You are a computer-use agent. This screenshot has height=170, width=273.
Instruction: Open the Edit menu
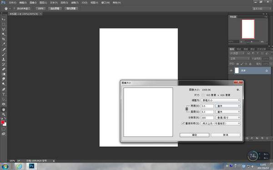click(23, 3)
